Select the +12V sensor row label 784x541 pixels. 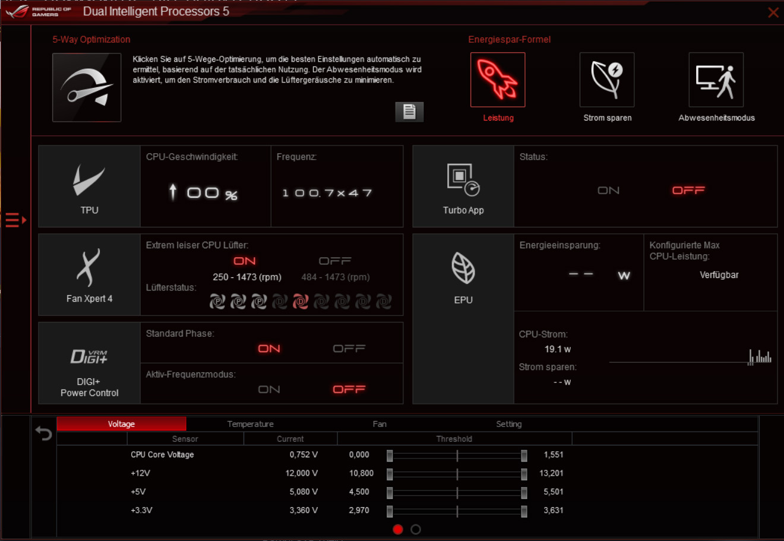tap(141, 473)
